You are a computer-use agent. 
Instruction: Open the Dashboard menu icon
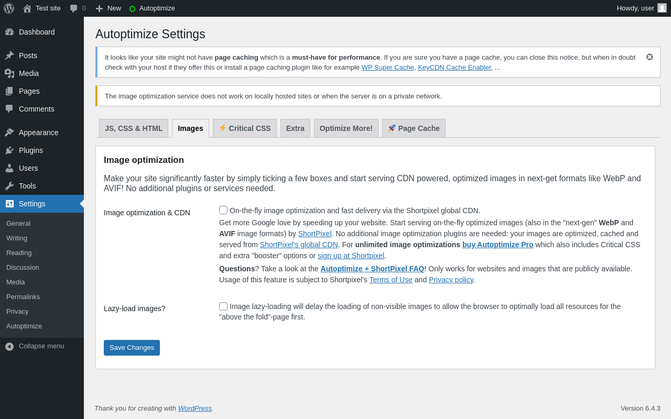pyautogui.click(x=9, y=32)
